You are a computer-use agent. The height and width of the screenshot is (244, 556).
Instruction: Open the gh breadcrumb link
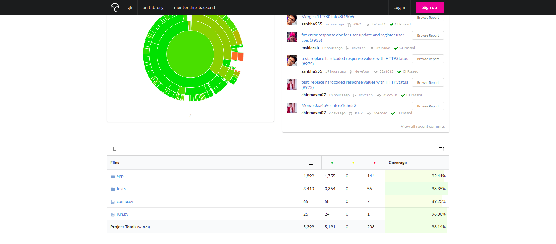tap(130, 8)
